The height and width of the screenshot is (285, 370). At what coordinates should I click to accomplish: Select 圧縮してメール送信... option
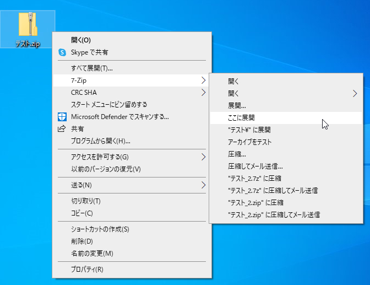pos(286,166)
